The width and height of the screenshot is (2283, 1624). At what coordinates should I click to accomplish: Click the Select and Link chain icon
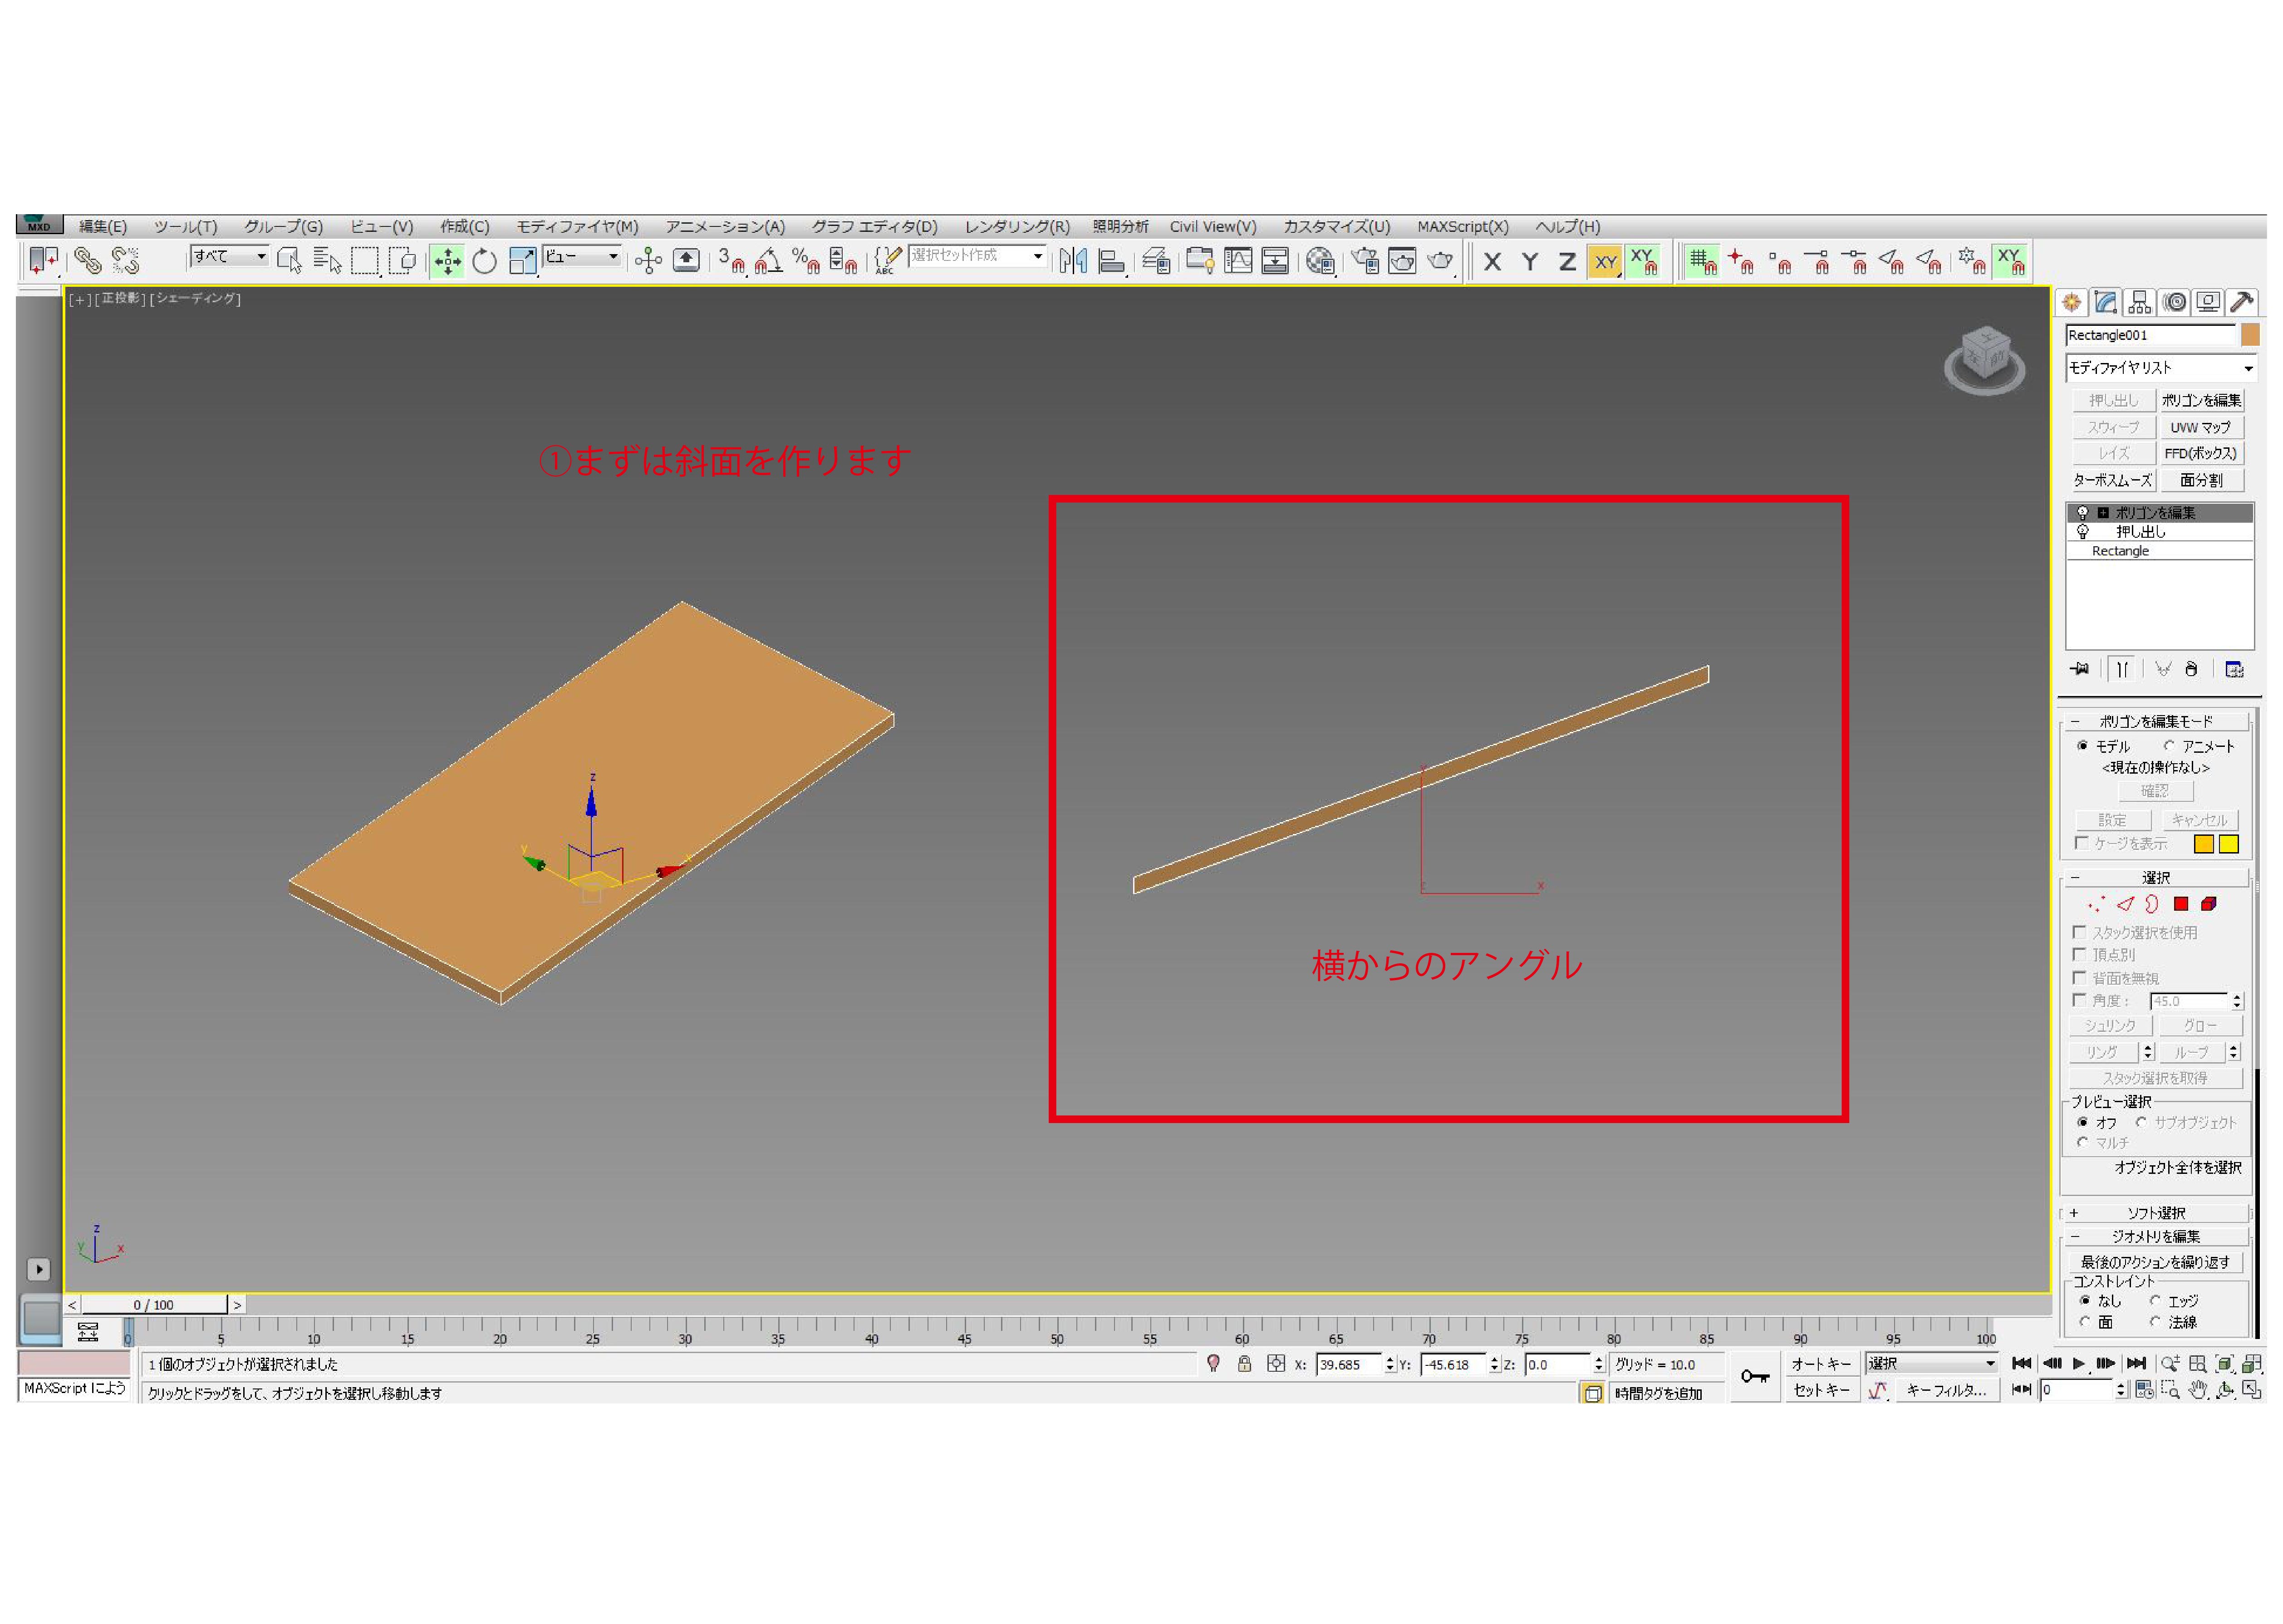click(88, 262)
